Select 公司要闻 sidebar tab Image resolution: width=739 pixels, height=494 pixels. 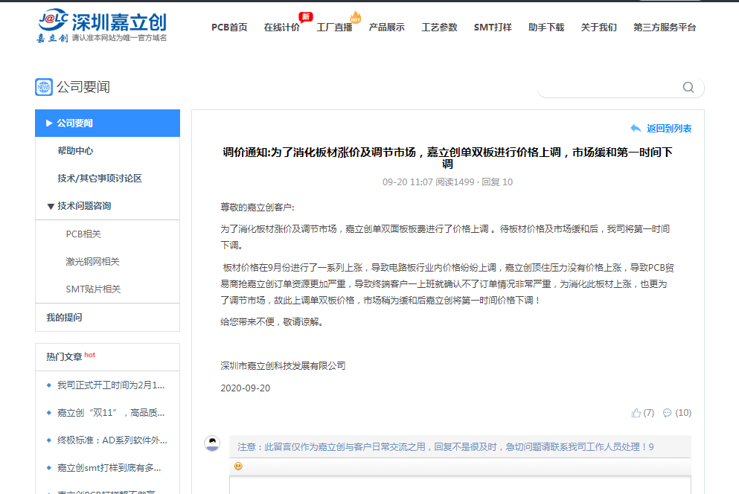pyautogui.click(x=107, y=123)
